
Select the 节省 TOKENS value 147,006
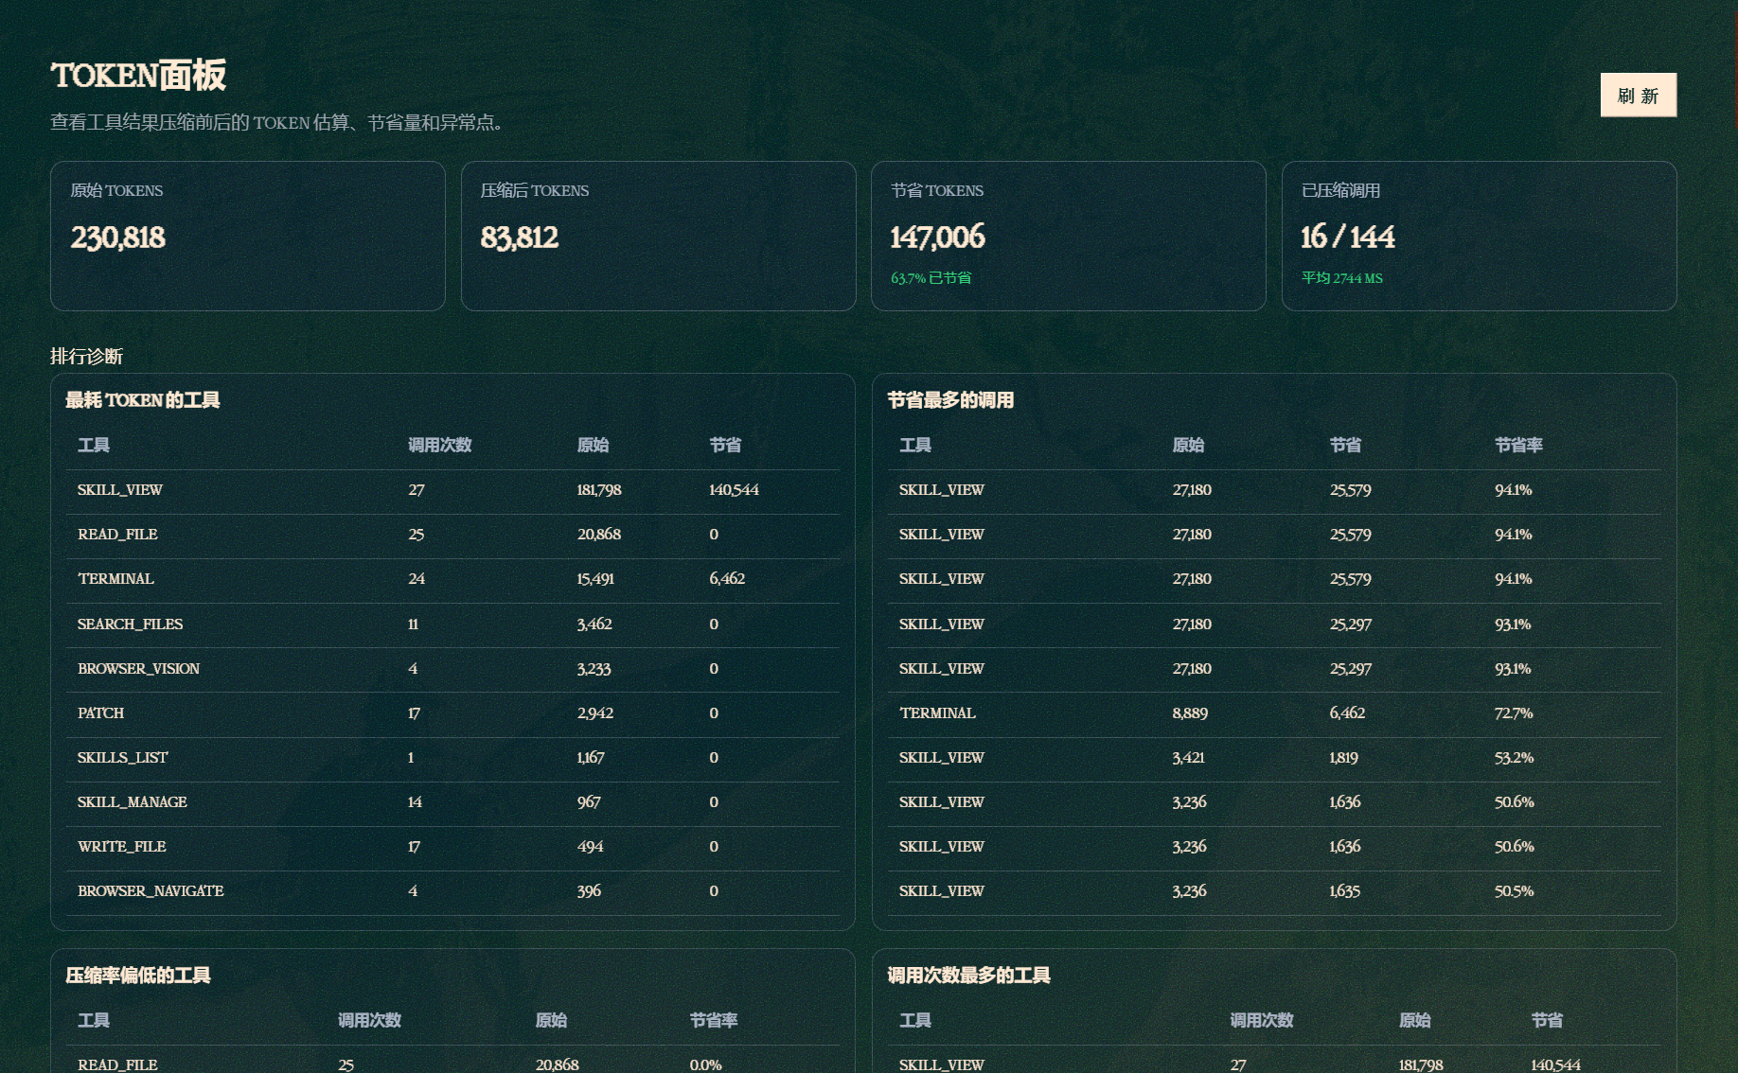(x=937, y=237)
